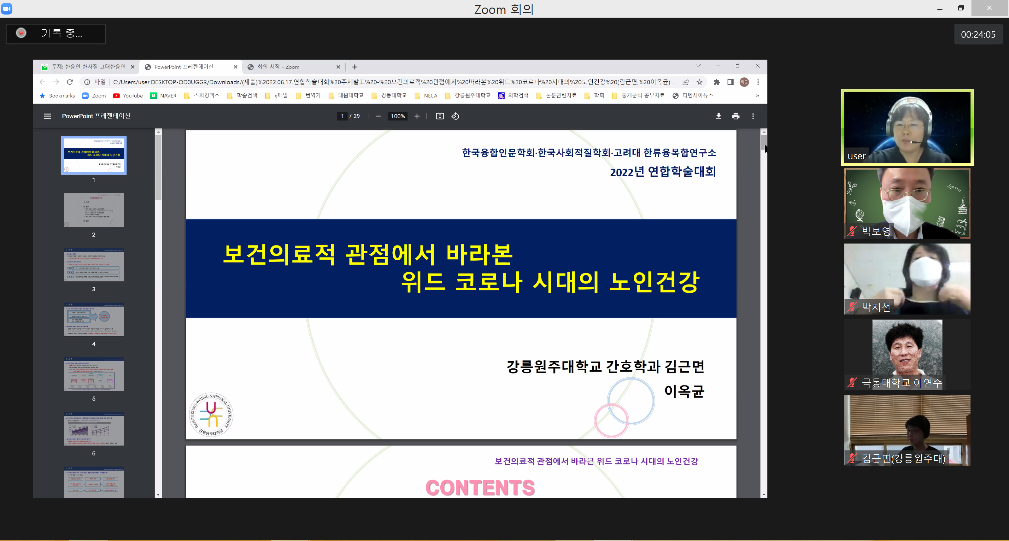Image resolution: width=1009 pixels, height=541 pixels.
Task: Toggle the browser side panel
Action: (x=730, y=82)
